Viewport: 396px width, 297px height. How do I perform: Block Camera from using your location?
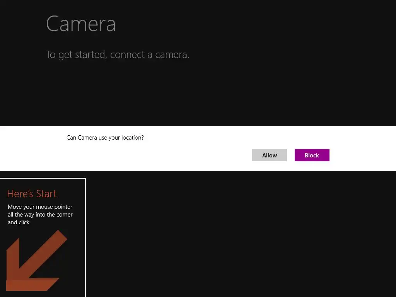pyautogui.click(x=312, y=155)
